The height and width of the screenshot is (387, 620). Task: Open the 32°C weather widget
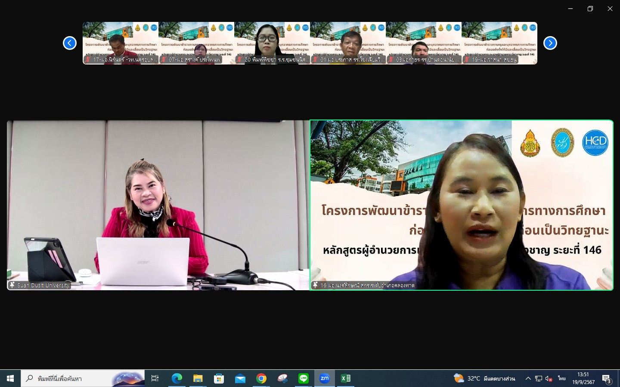484,378
